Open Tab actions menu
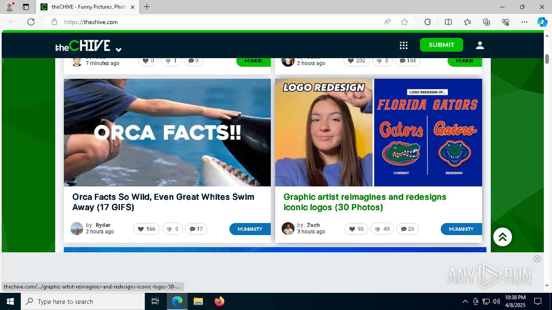 (x=26, y=7)
